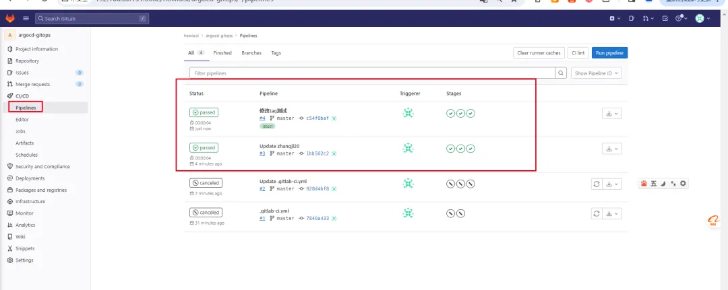
Task: Click Clear runner caches button
Action: [x=539, y=52]
